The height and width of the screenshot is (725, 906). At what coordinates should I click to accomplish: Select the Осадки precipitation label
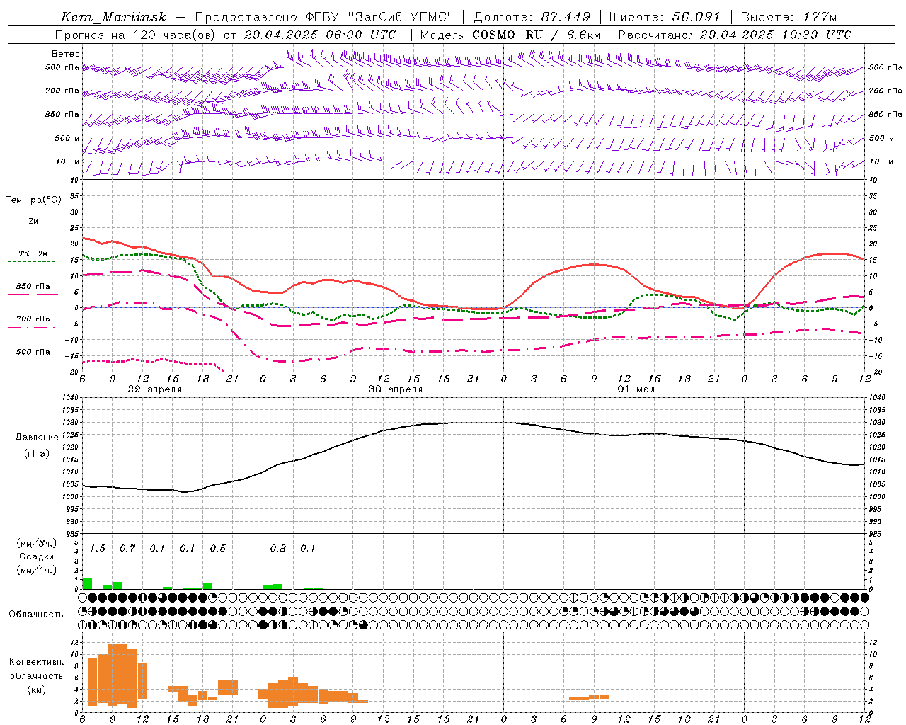pos(37,556)
